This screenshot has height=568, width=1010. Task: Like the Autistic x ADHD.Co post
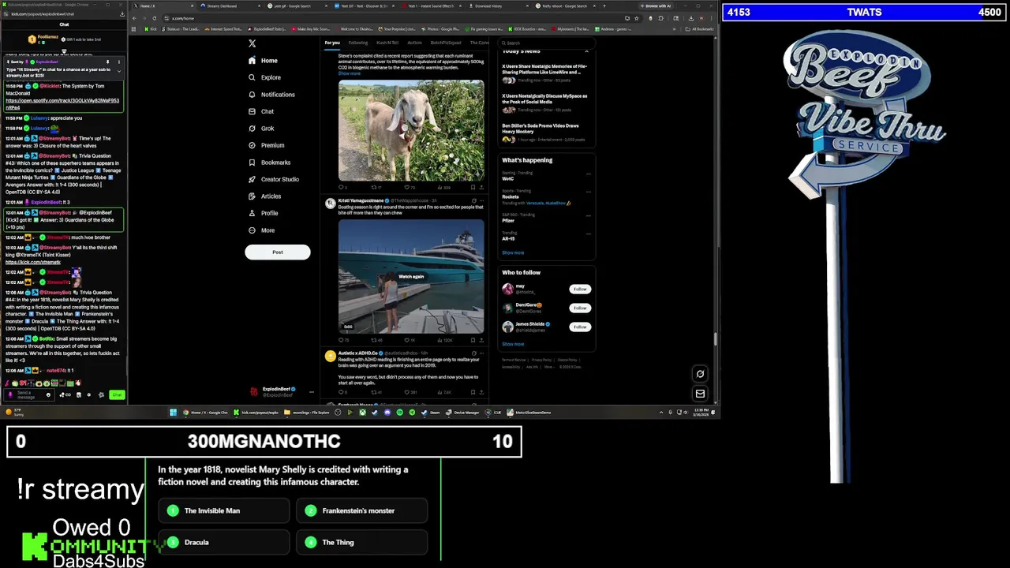pos(407,392)
